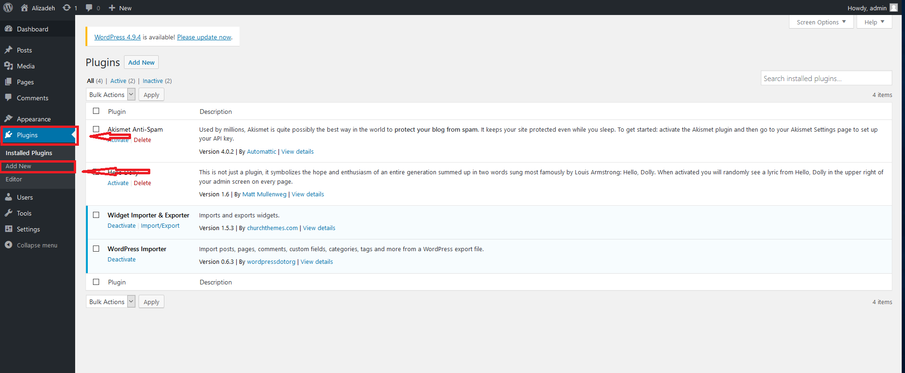Filter plugins by Inactive
This screenshot has width=905, height=373.
(153, 81)
